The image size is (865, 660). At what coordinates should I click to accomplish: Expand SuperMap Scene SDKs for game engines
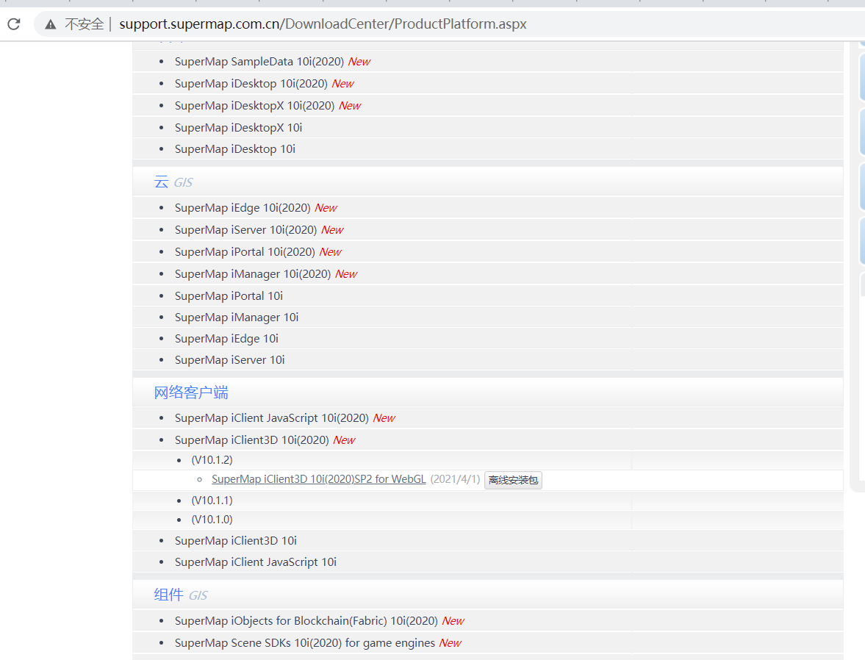point(305,643)
